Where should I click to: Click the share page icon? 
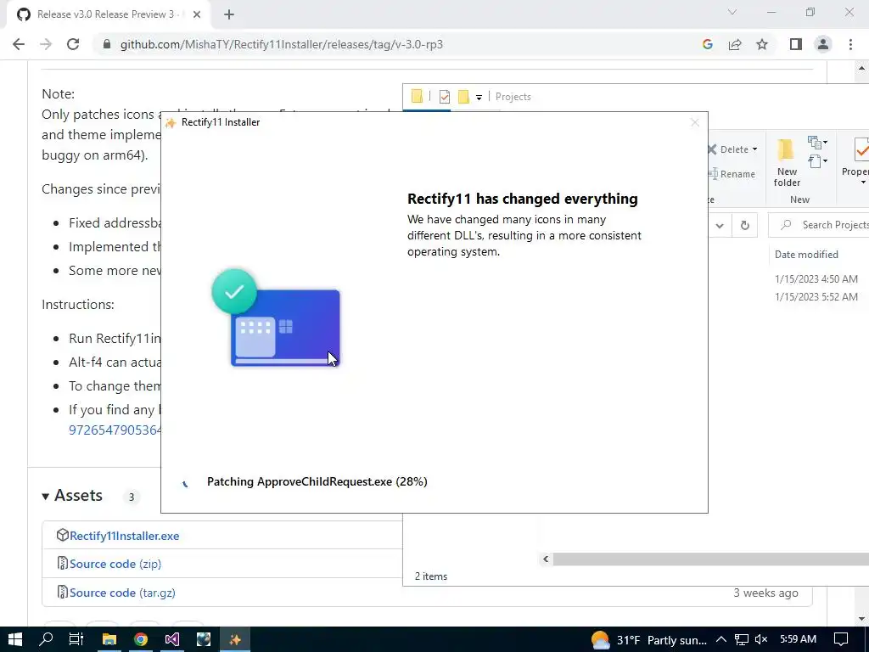tap(735, 44)
